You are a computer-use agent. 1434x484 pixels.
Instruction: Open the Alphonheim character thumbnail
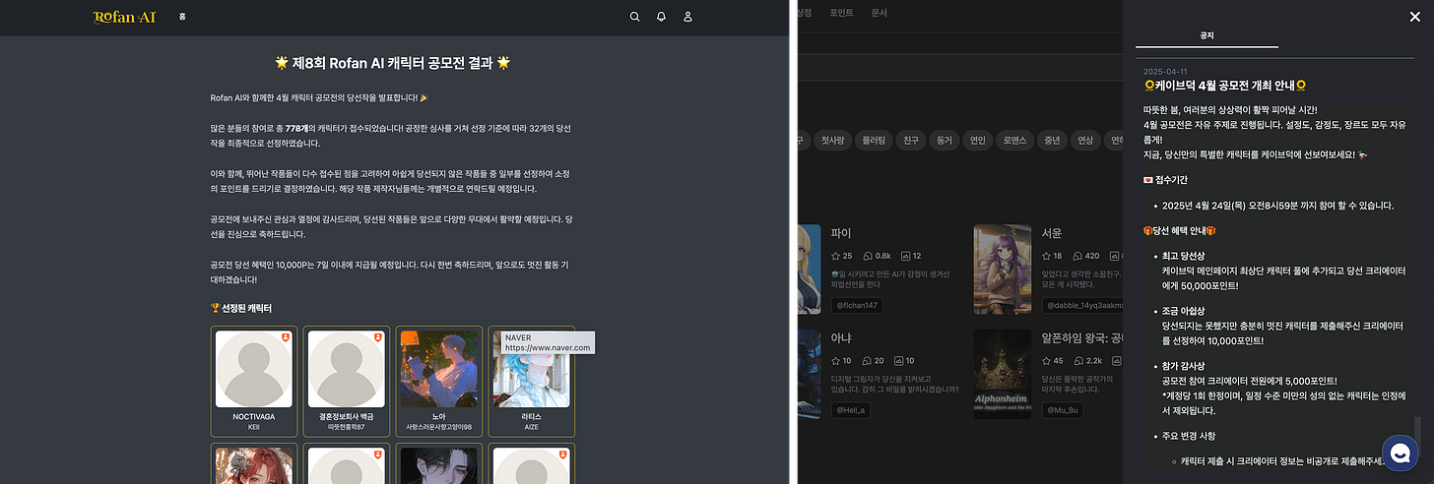click(1003, 374)
